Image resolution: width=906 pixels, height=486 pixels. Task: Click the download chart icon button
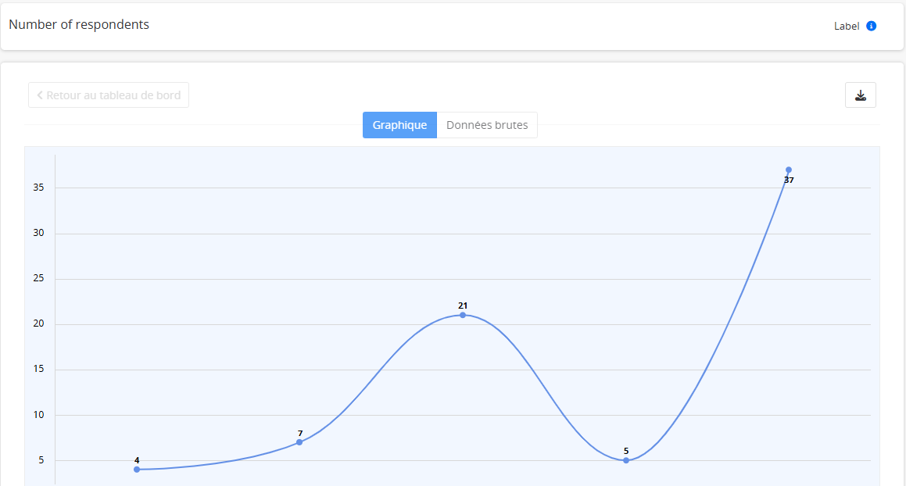861,95
